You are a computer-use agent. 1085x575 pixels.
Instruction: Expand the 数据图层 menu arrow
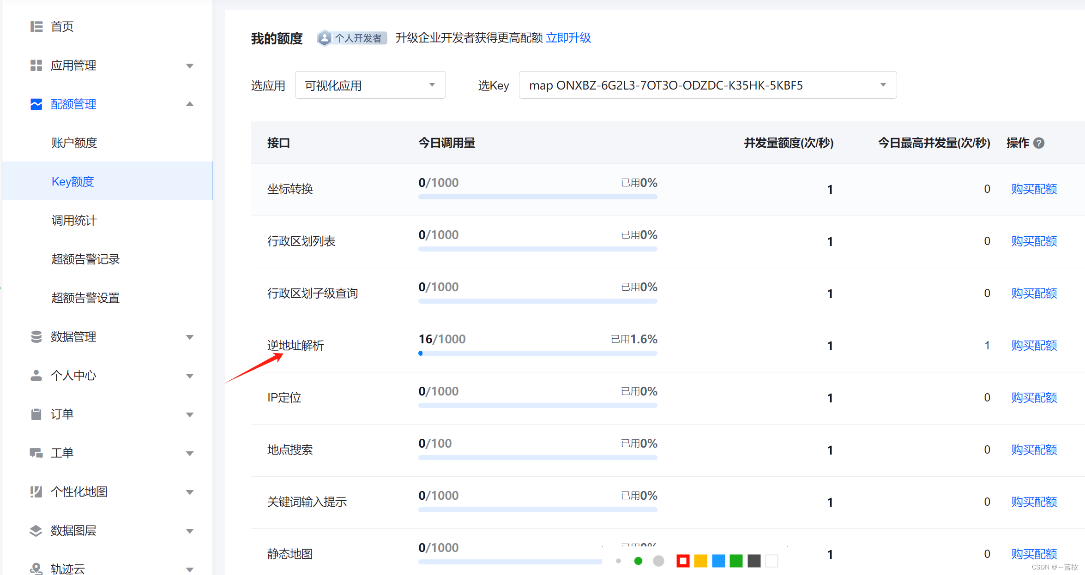click(190, 531)
